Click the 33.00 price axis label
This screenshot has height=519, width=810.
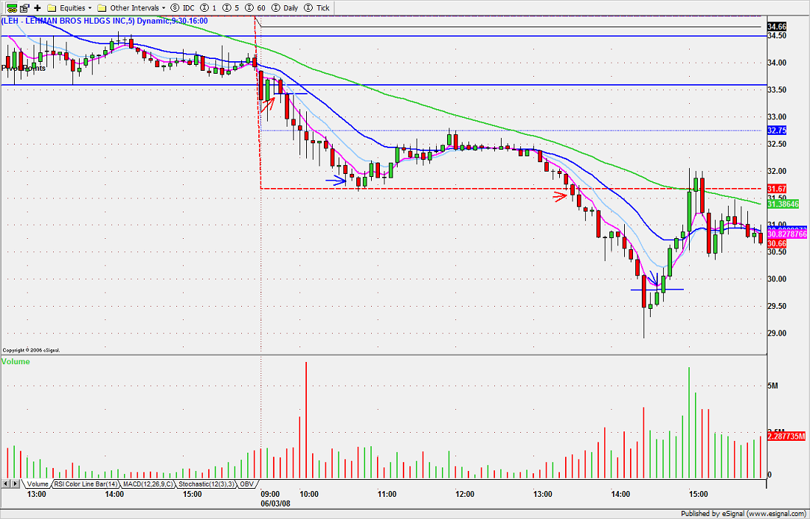tap(777, 116)
